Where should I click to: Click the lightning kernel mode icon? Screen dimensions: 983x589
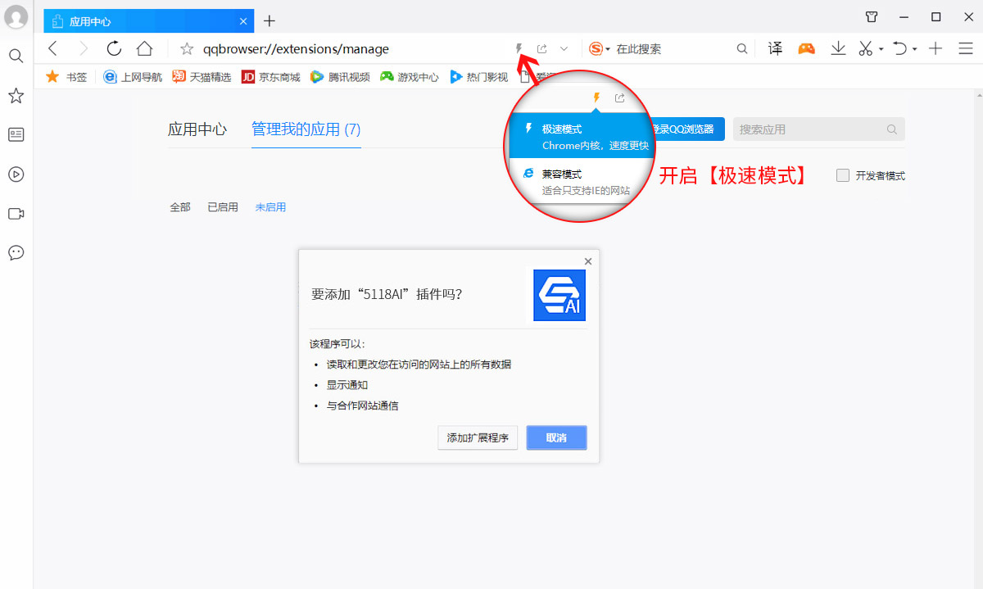(519, 48)
